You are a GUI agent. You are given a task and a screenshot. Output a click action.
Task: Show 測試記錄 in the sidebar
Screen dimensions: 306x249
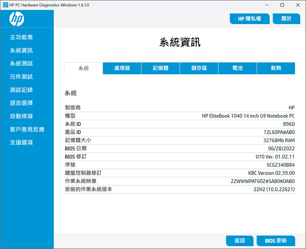click(22, 90)
